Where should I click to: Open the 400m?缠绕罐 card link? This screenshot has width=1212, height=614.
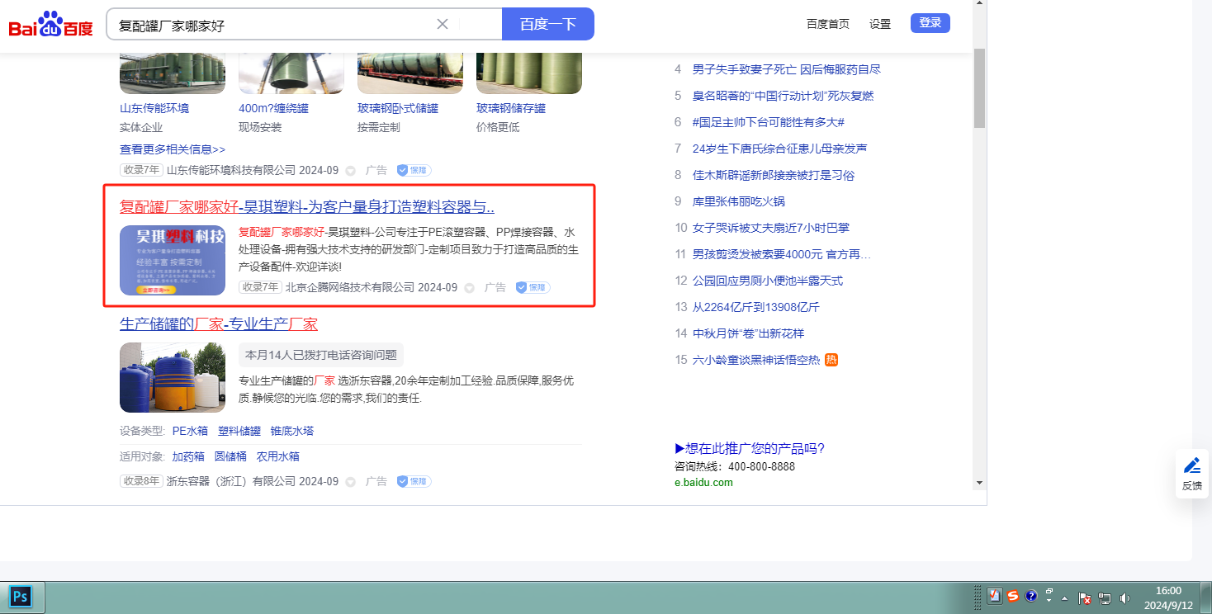click(273, 108)
